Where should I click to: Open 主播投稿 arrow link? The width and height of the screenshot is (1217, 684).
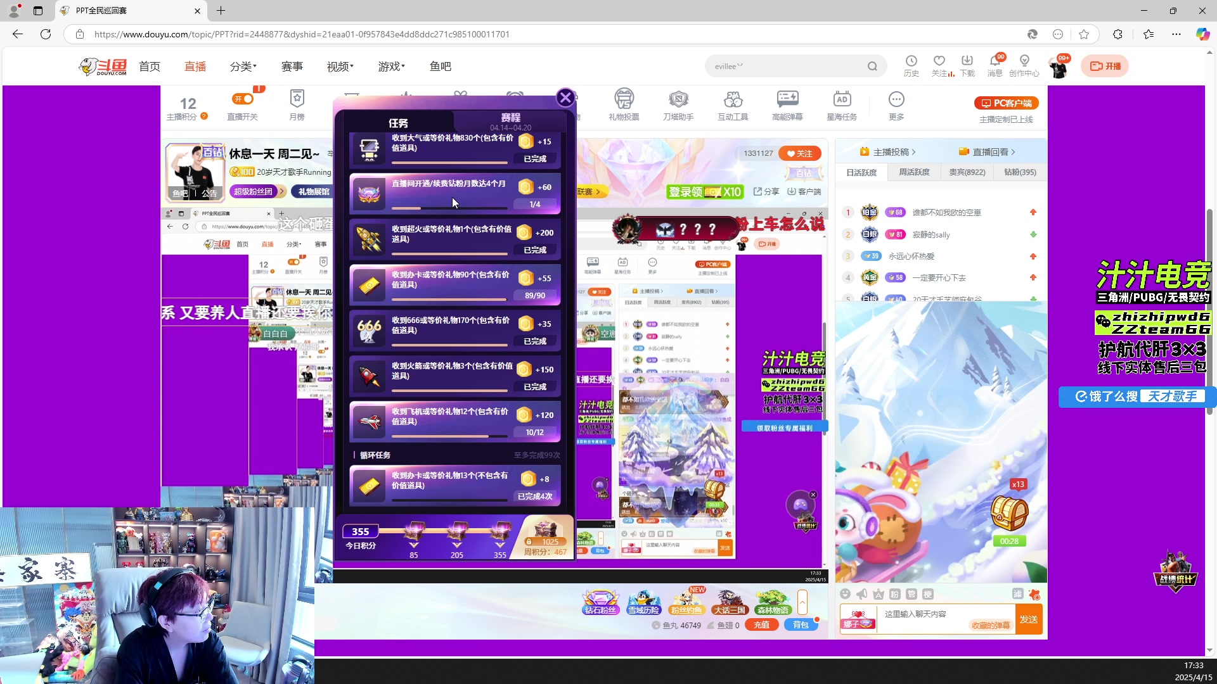point(888,152)
